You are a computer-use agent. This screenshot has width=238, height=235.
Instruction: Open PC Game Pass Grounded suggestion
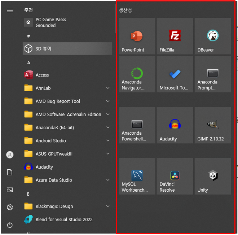(x=67, y=22)
